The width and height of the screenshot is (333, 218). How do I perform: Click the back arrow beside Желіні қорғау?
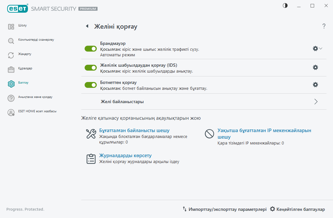pyautogui.click(x=87, y=26)
